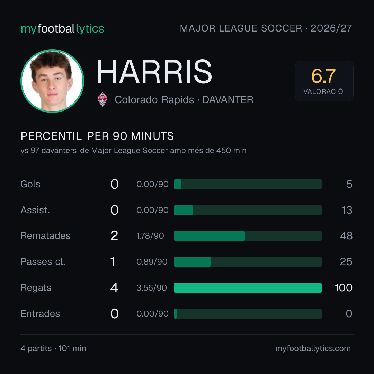
Task: Click the HARRIS player name heading
Action: click(x=154, y=72)
